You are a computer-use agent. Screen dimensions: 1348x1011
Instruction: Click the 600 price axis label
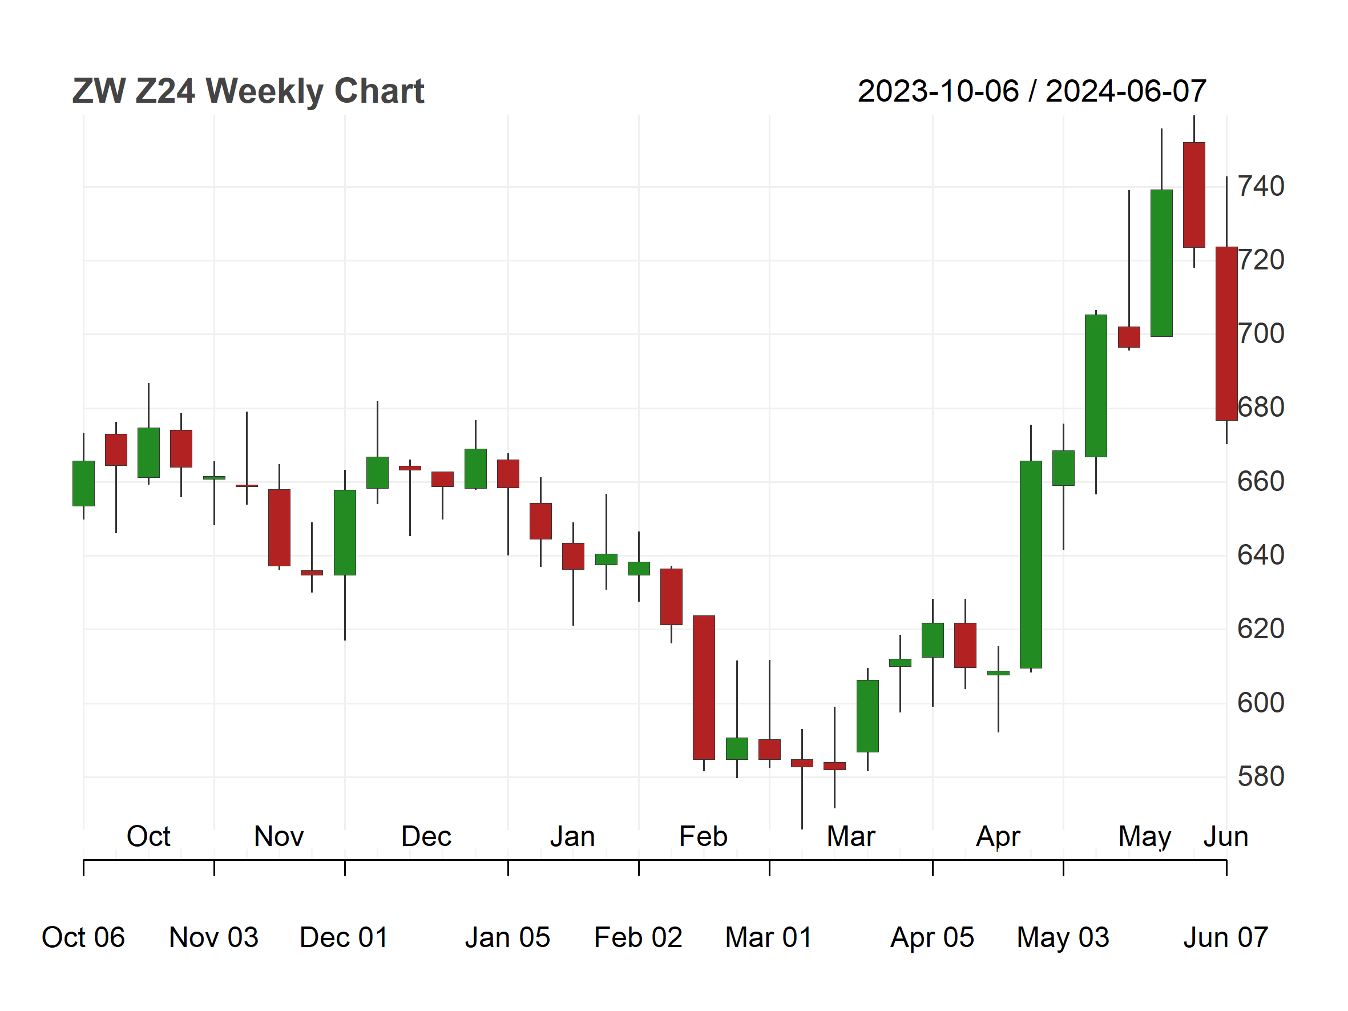click(1261, 703)
